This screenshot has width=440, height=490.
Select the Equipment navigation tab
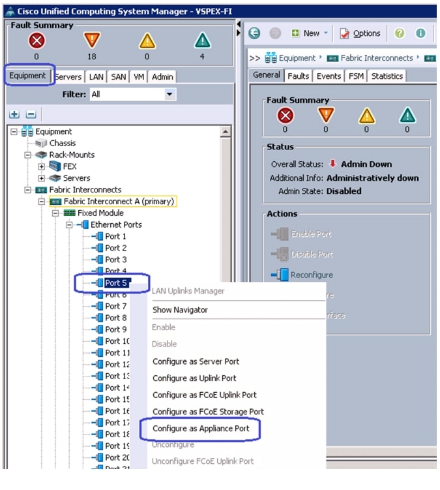pyautogui.click(x=27, y=76)
